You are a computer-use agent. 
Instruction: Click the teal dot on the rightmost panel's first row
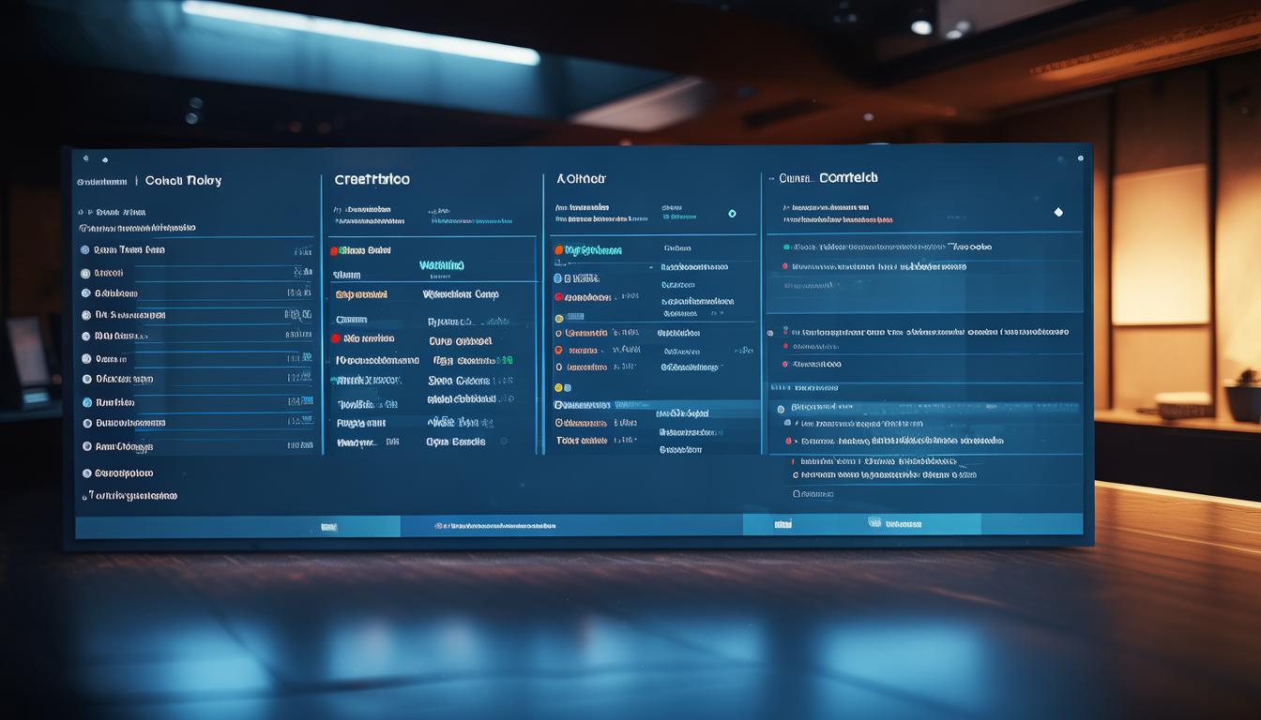pos(785,247)
